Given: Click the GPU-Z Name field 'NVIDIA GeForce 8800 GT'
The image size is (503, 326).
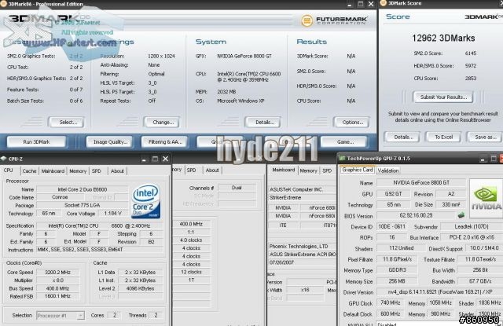Looking at the screenshot, I should click(421, 182).
